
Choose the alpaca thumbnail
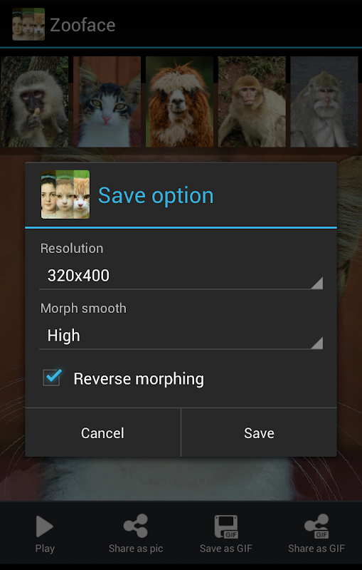click(x=179, y=101)
